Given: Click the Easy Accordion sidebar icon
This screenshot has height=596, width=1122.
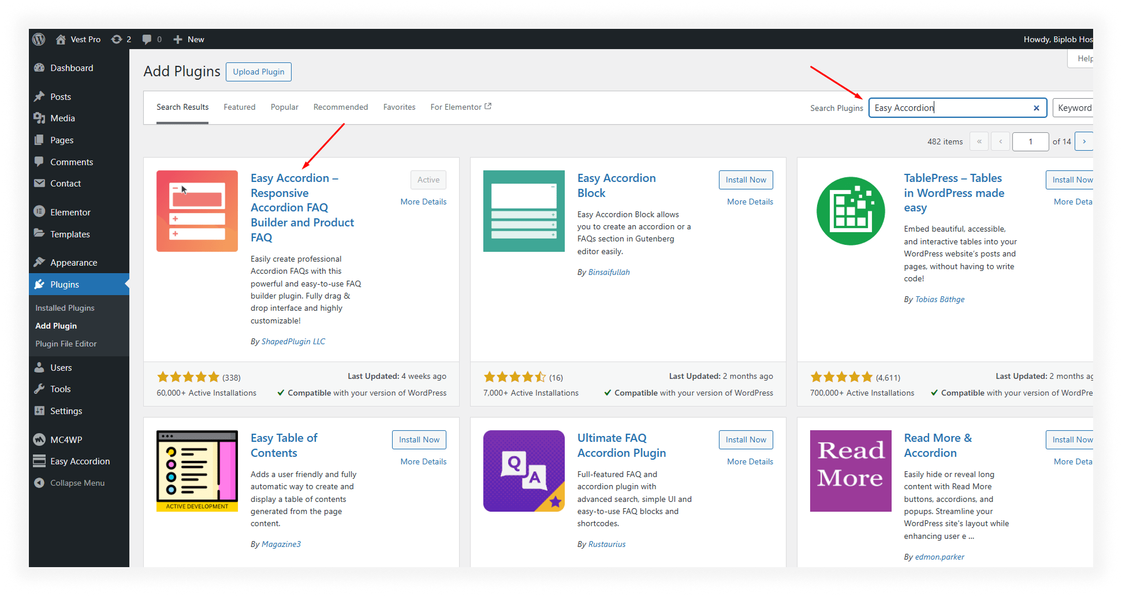Looking at the screenshot, I should pos(39,461).
